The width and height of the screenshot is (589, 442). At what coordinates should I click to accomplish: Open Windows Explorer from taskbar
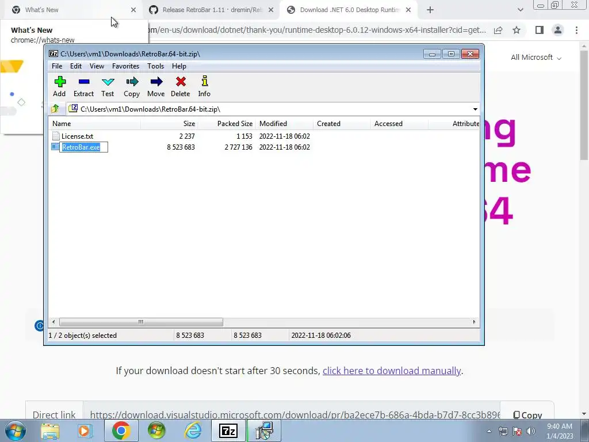(50, 430)
